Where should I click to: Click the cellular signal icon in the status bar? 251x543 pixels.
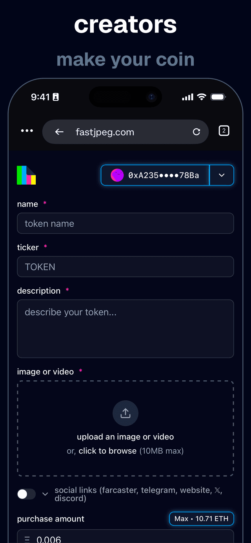(x=187, y=97)
